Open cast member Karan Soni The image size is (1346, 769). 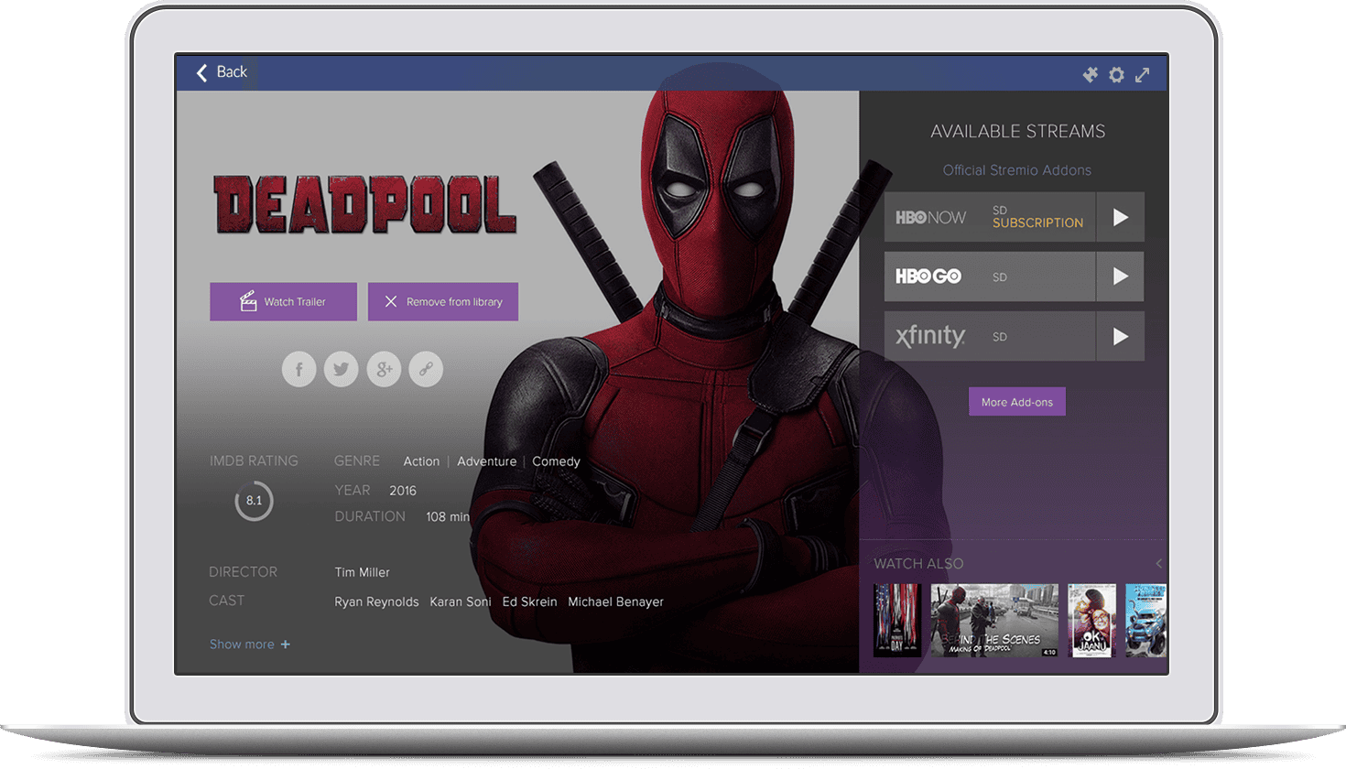tap(461, 601)
